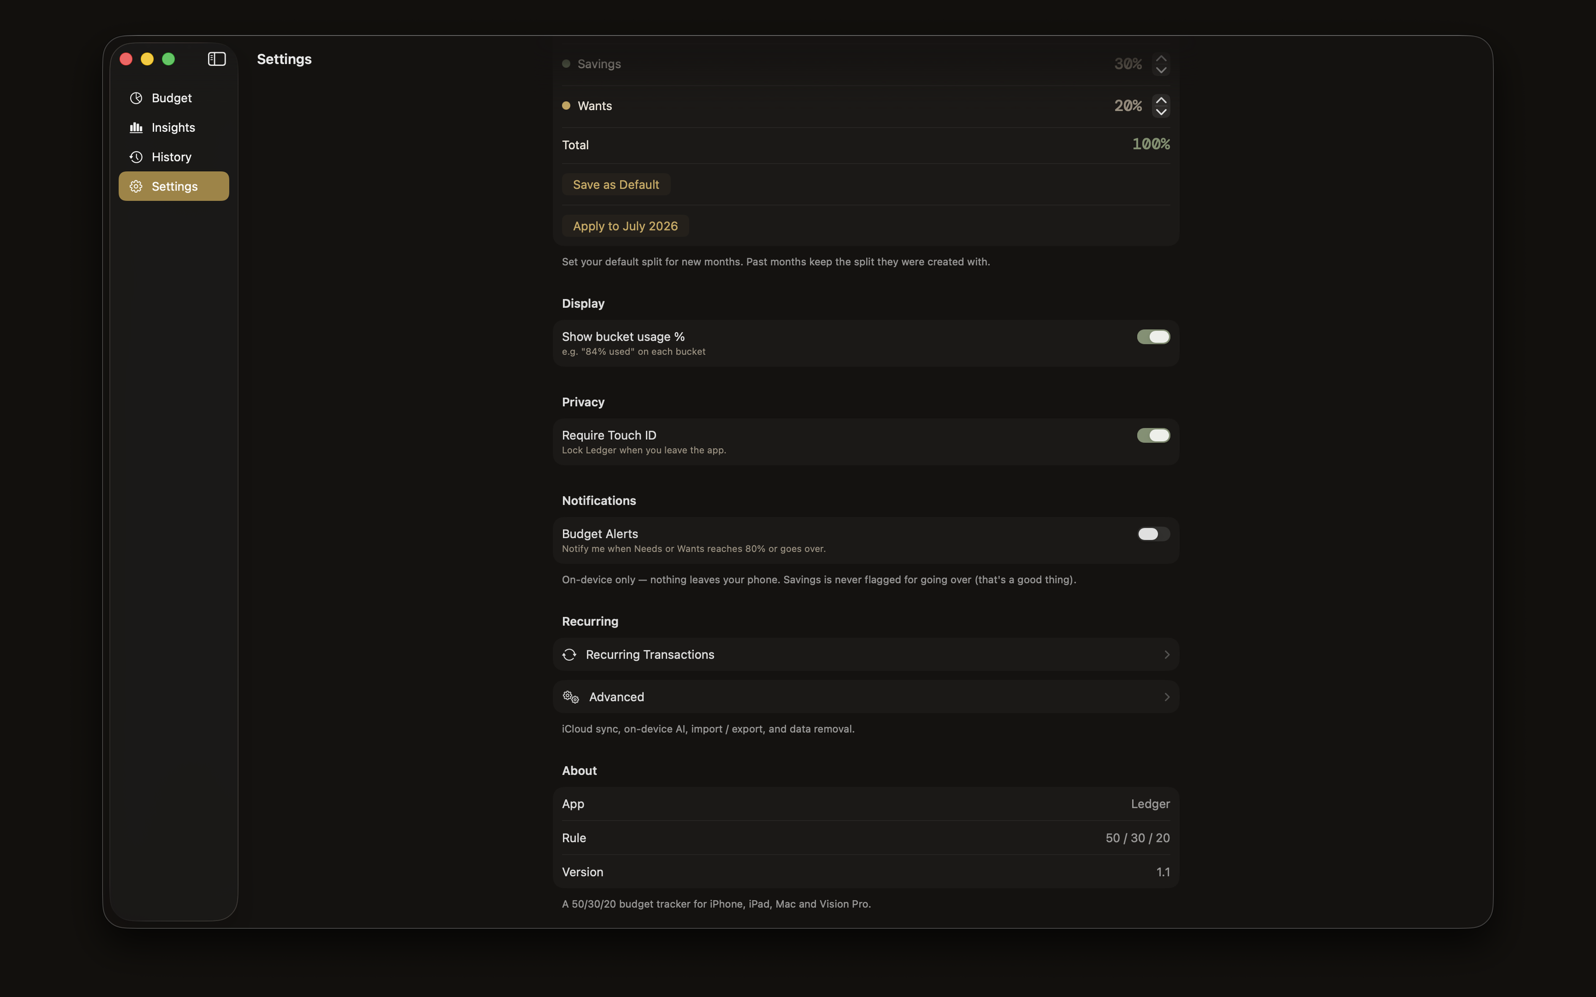
Task: Click the gray Savings color dot
Action: (x=566, y=64)
